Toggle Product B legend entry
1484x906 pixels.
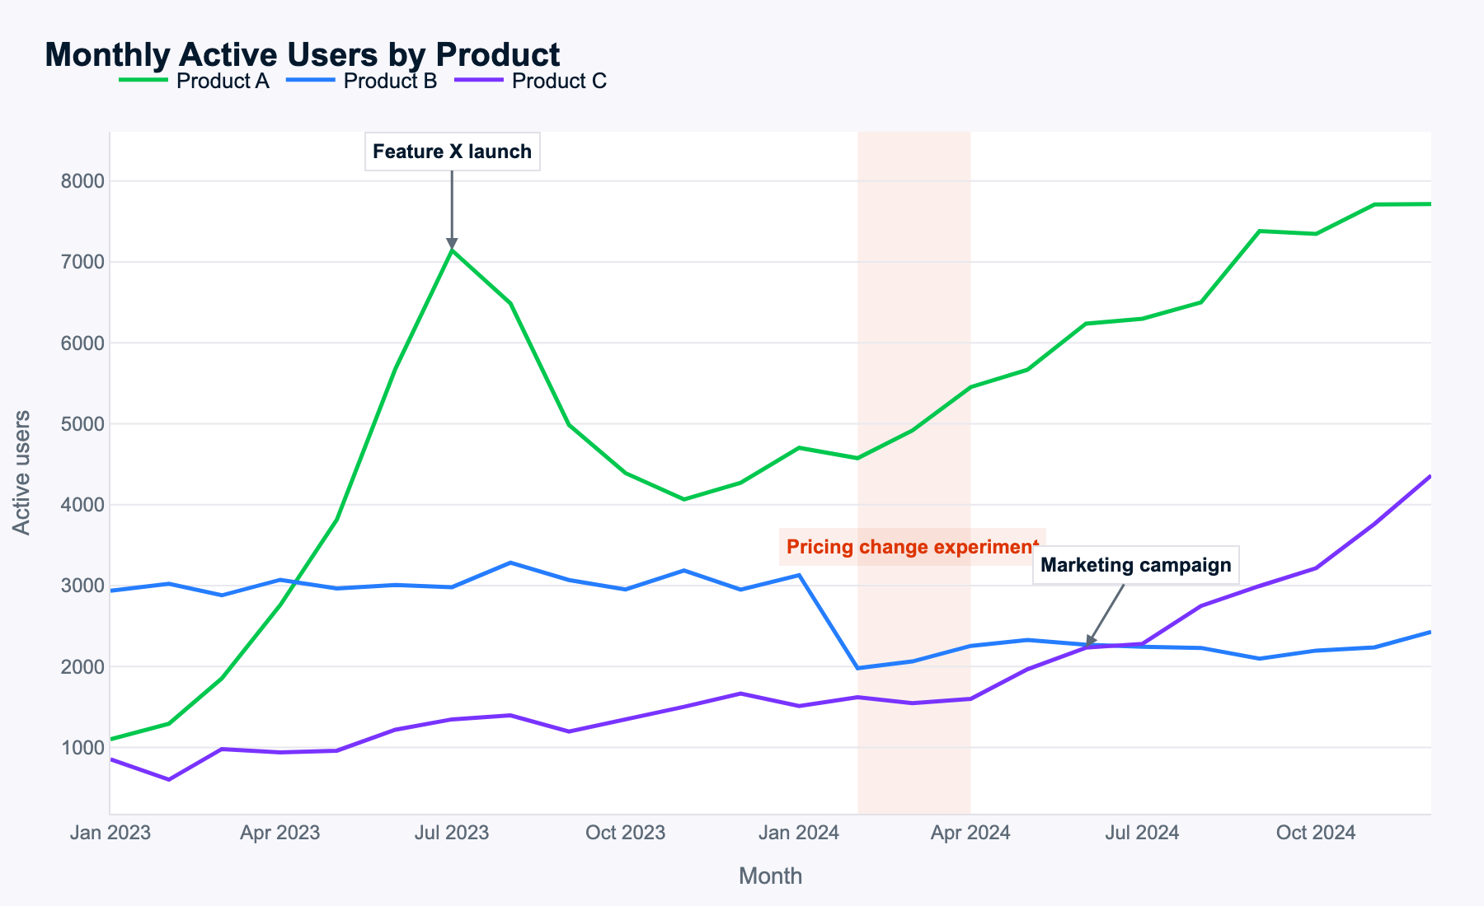point(390,82)
